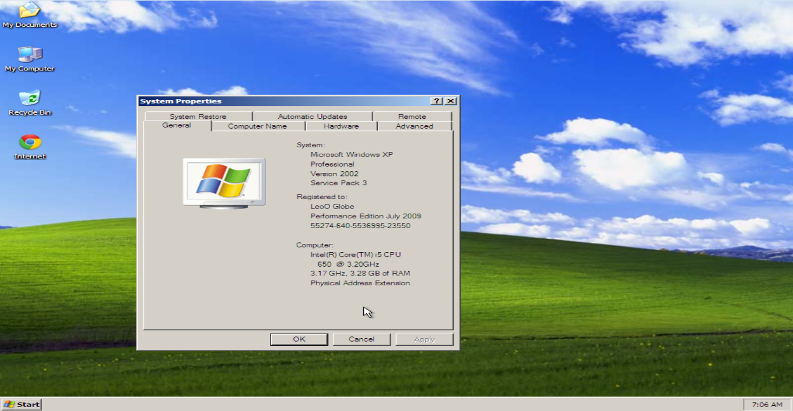
Task: Go to the Computer Name tab
Action: coord(258,126)
